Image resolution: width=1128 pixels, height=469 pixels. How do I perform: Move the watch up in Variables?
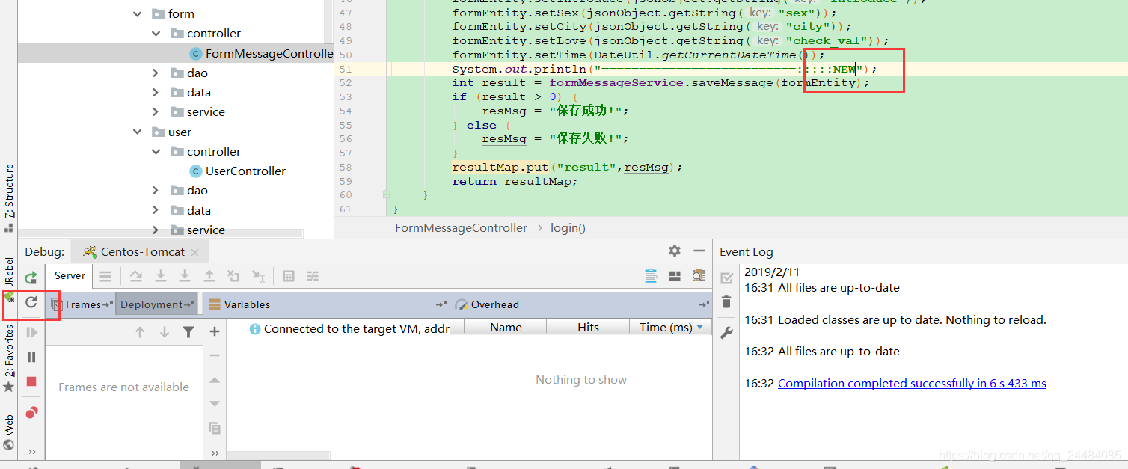pyautogui.click(x=215, y=380)
